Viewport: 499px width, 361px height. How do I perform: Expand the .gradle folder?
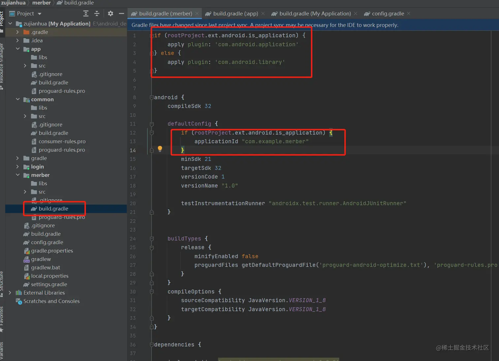17,32
